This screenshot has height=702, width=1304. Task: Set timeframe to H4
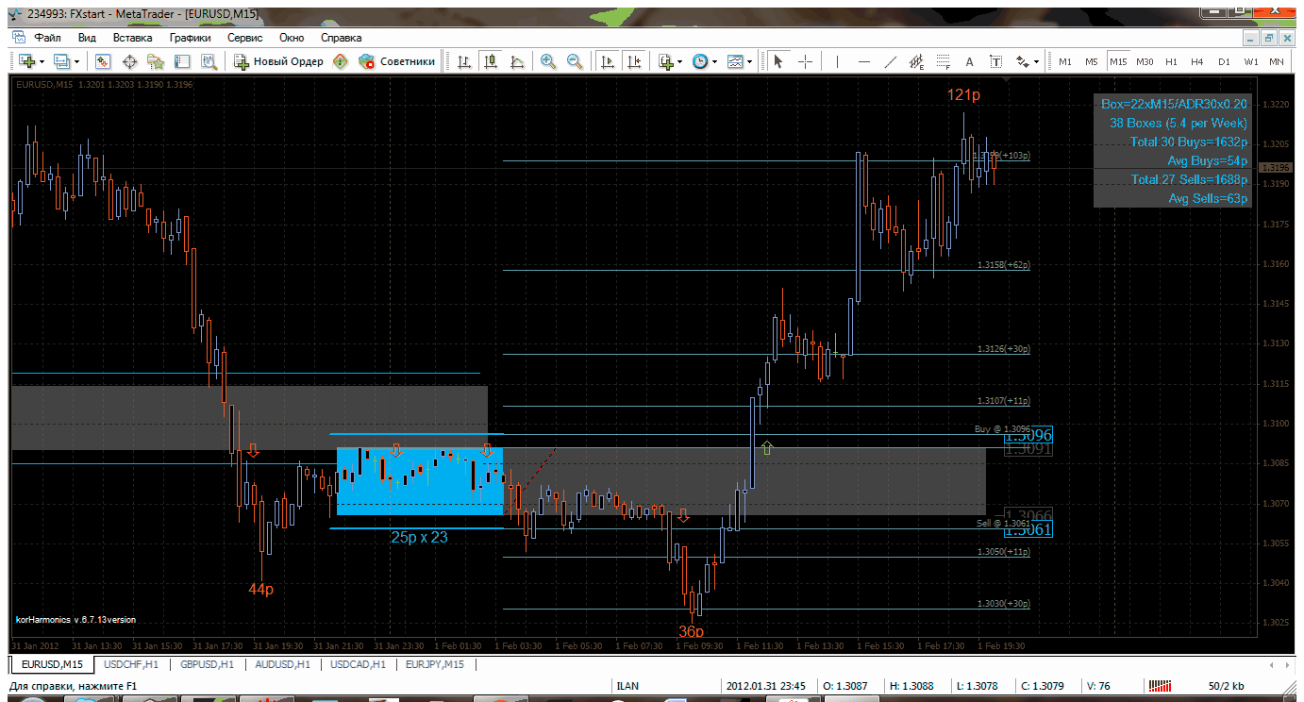coord(1197,61)
